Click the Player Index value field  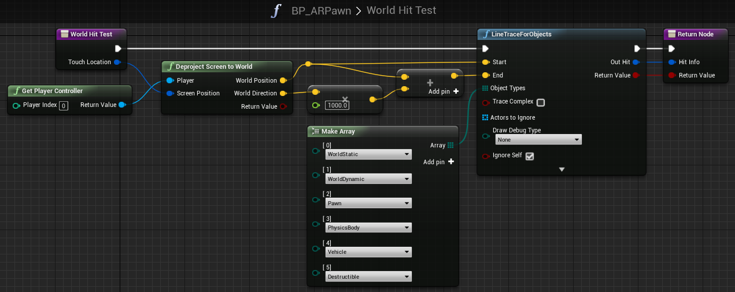64,105
